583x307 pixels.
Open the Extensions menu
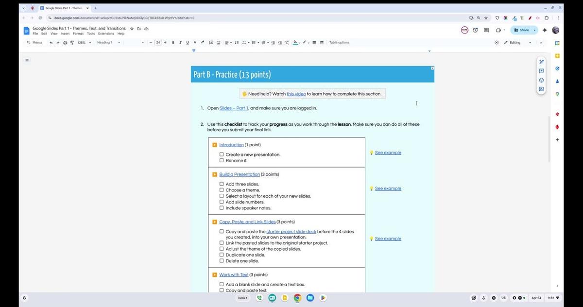[x=106, y=34]
